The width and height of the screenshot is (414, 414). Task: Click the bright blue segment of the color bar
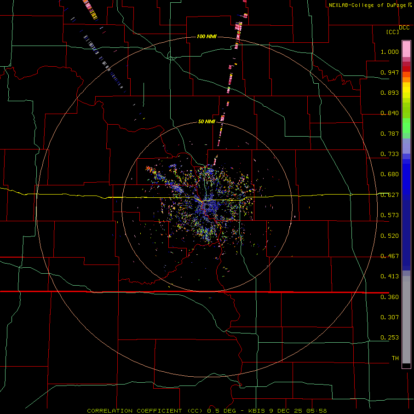[x=406, y=179]
